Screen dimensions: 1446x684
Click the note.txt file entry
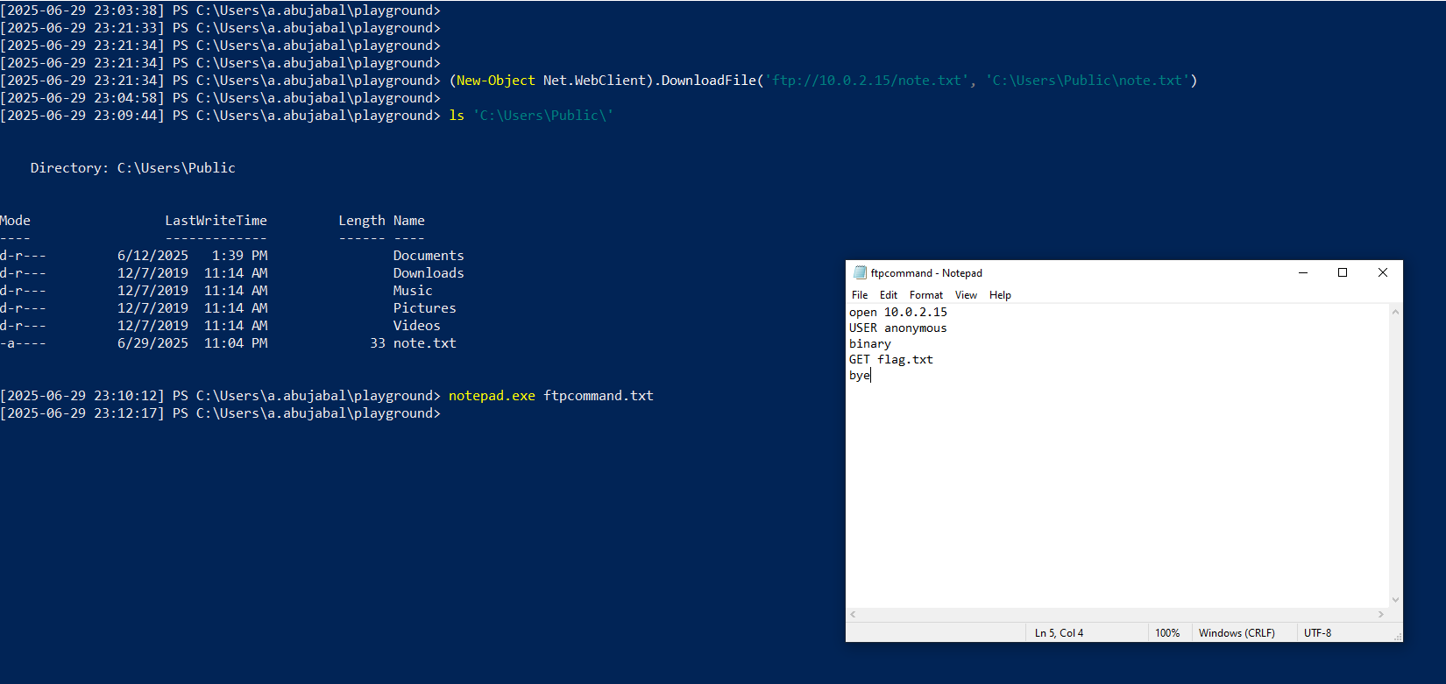coord(425,343)
